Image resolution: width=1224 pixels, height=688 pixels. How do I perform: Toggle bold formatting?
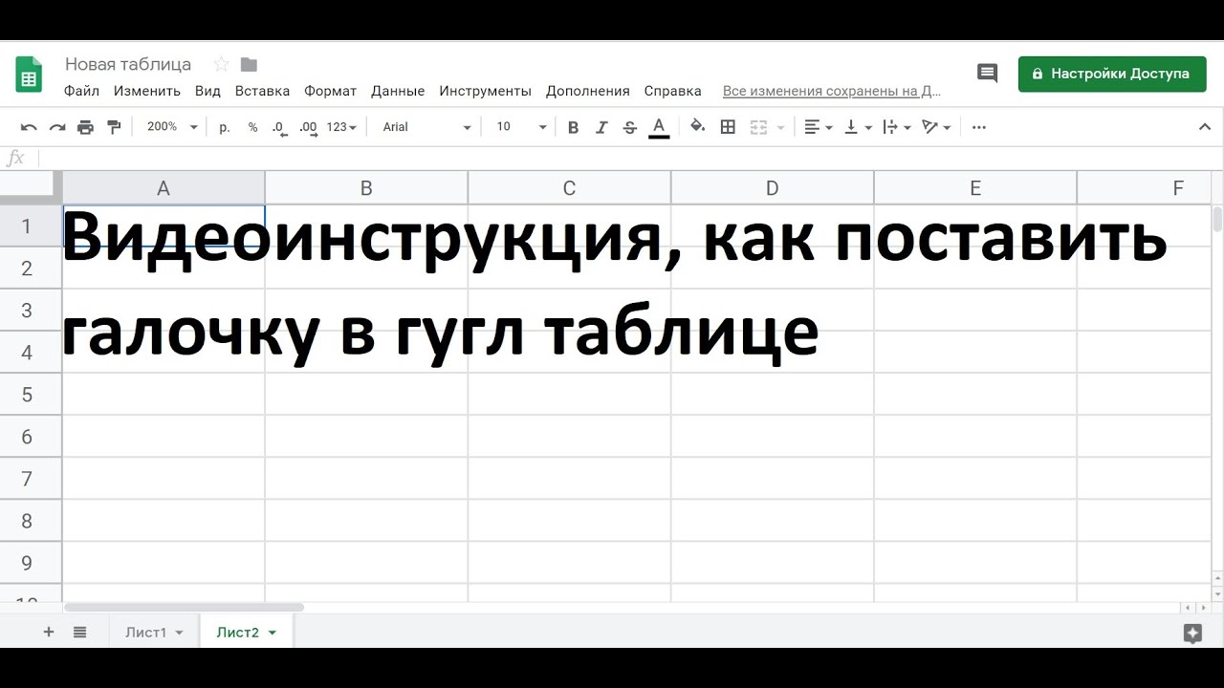(x=573, y=127)
